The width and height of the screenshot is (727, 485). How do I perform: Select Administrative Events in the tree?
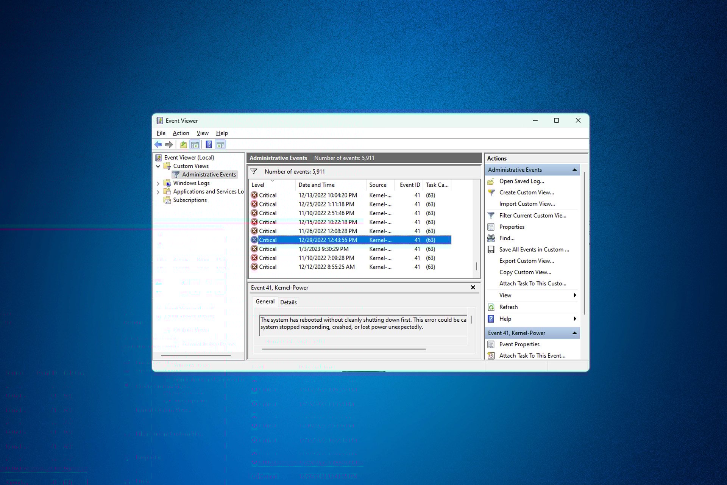pos(209,175)
